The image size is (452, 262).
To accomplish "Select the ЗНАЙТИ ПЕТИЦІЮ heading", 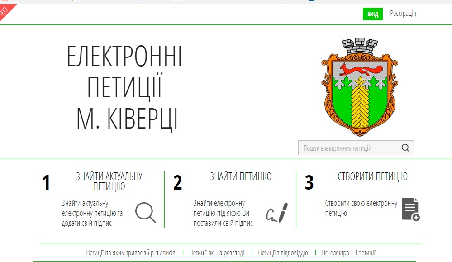I will click(240, 176).
